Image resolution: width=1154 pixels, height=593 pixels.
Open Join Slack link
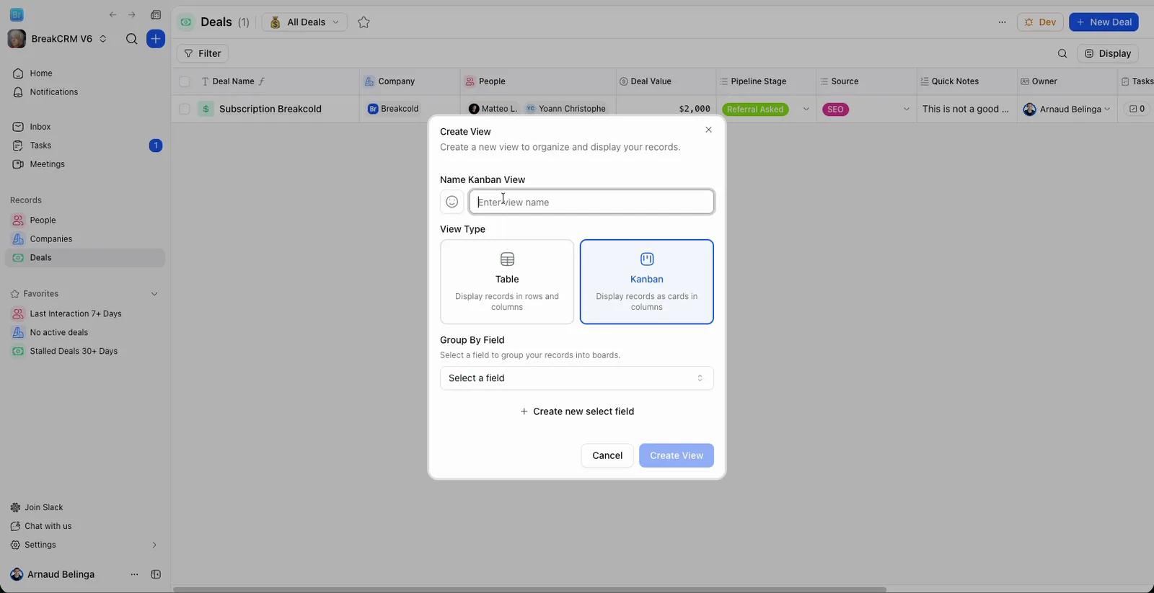point(37,507)
